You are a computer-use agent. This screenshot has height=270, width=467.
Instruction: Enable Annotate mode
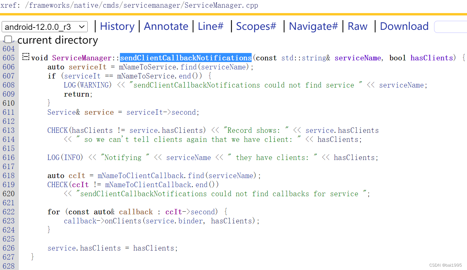point(166,26)
